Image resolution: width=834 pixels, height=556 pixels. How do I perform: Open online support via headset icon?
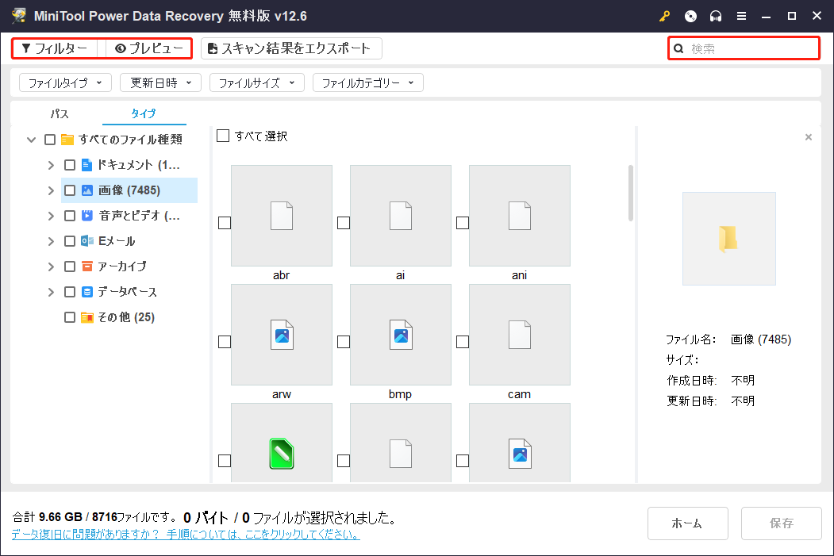(716, 15)
